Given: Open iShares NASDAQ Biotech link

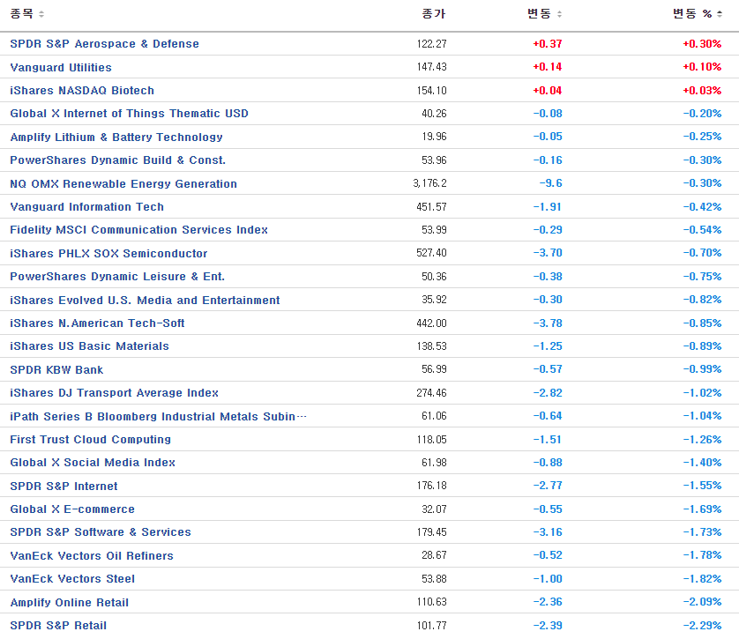Looking at the screenshot, I should pos(82,91).
